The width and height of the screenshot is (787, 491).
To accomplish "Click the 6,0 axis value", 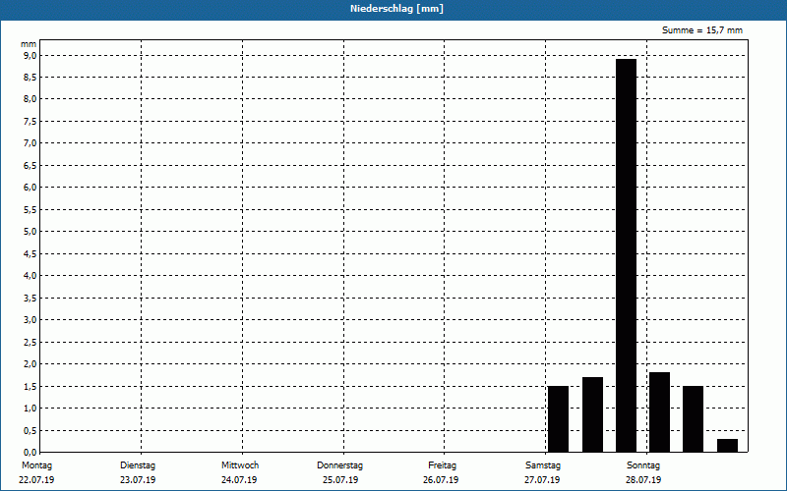I will point(30,188).
